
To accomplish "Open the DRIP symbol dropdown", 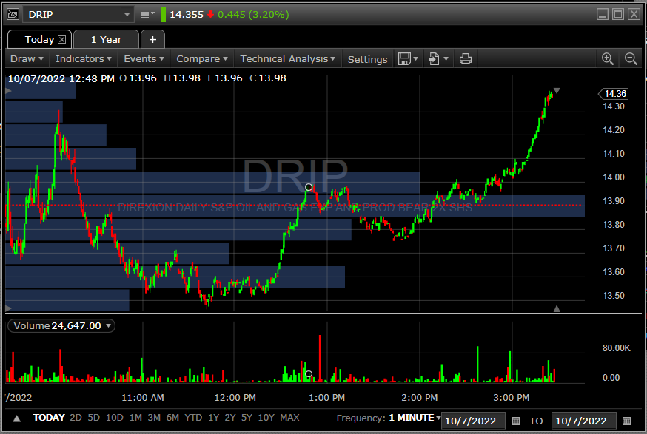I will pos(127,15).
